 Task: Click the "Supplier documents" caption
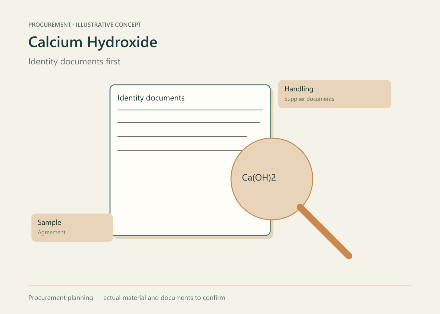(309, 99)
